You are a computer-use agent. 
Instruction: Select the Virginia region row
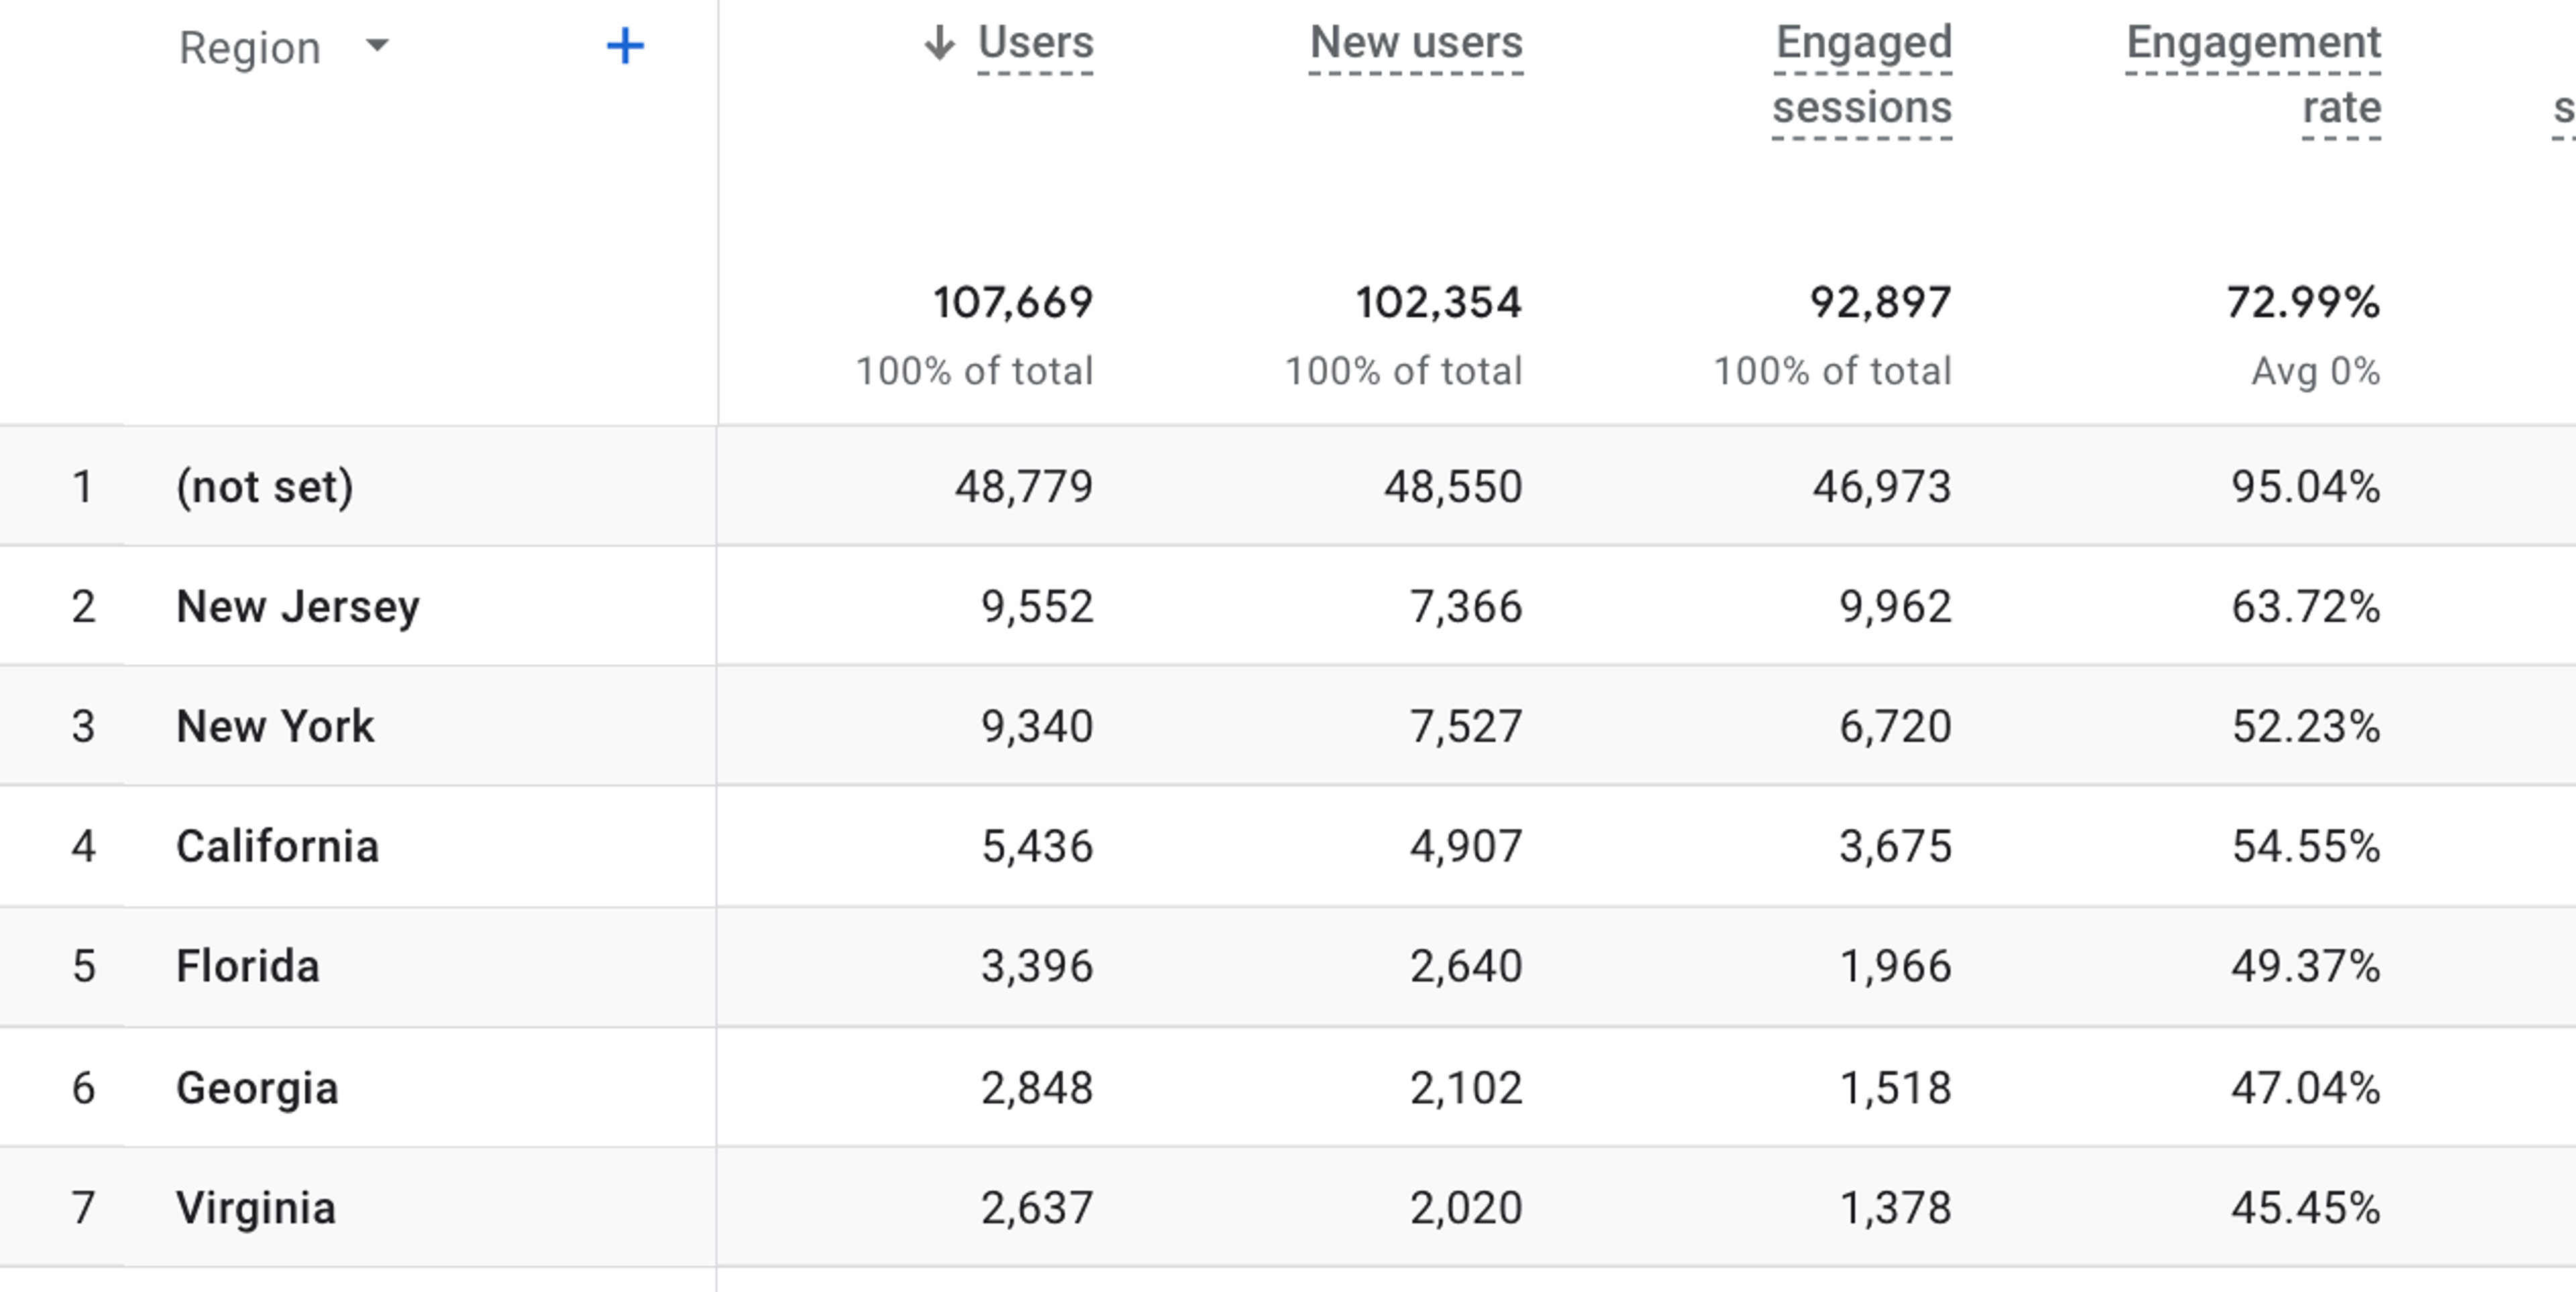[x=1288, y=1208]
